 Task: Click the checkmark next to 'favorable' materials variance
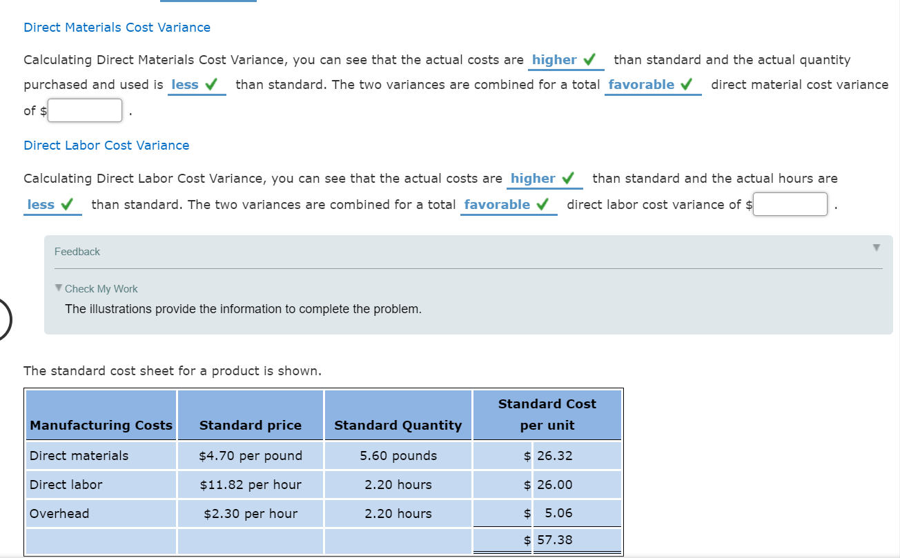pos(687,84)
